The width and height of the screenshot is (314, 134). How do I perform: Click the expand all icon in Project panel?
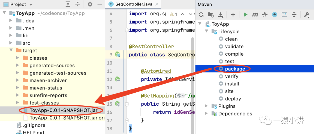[x=68, y=4]
